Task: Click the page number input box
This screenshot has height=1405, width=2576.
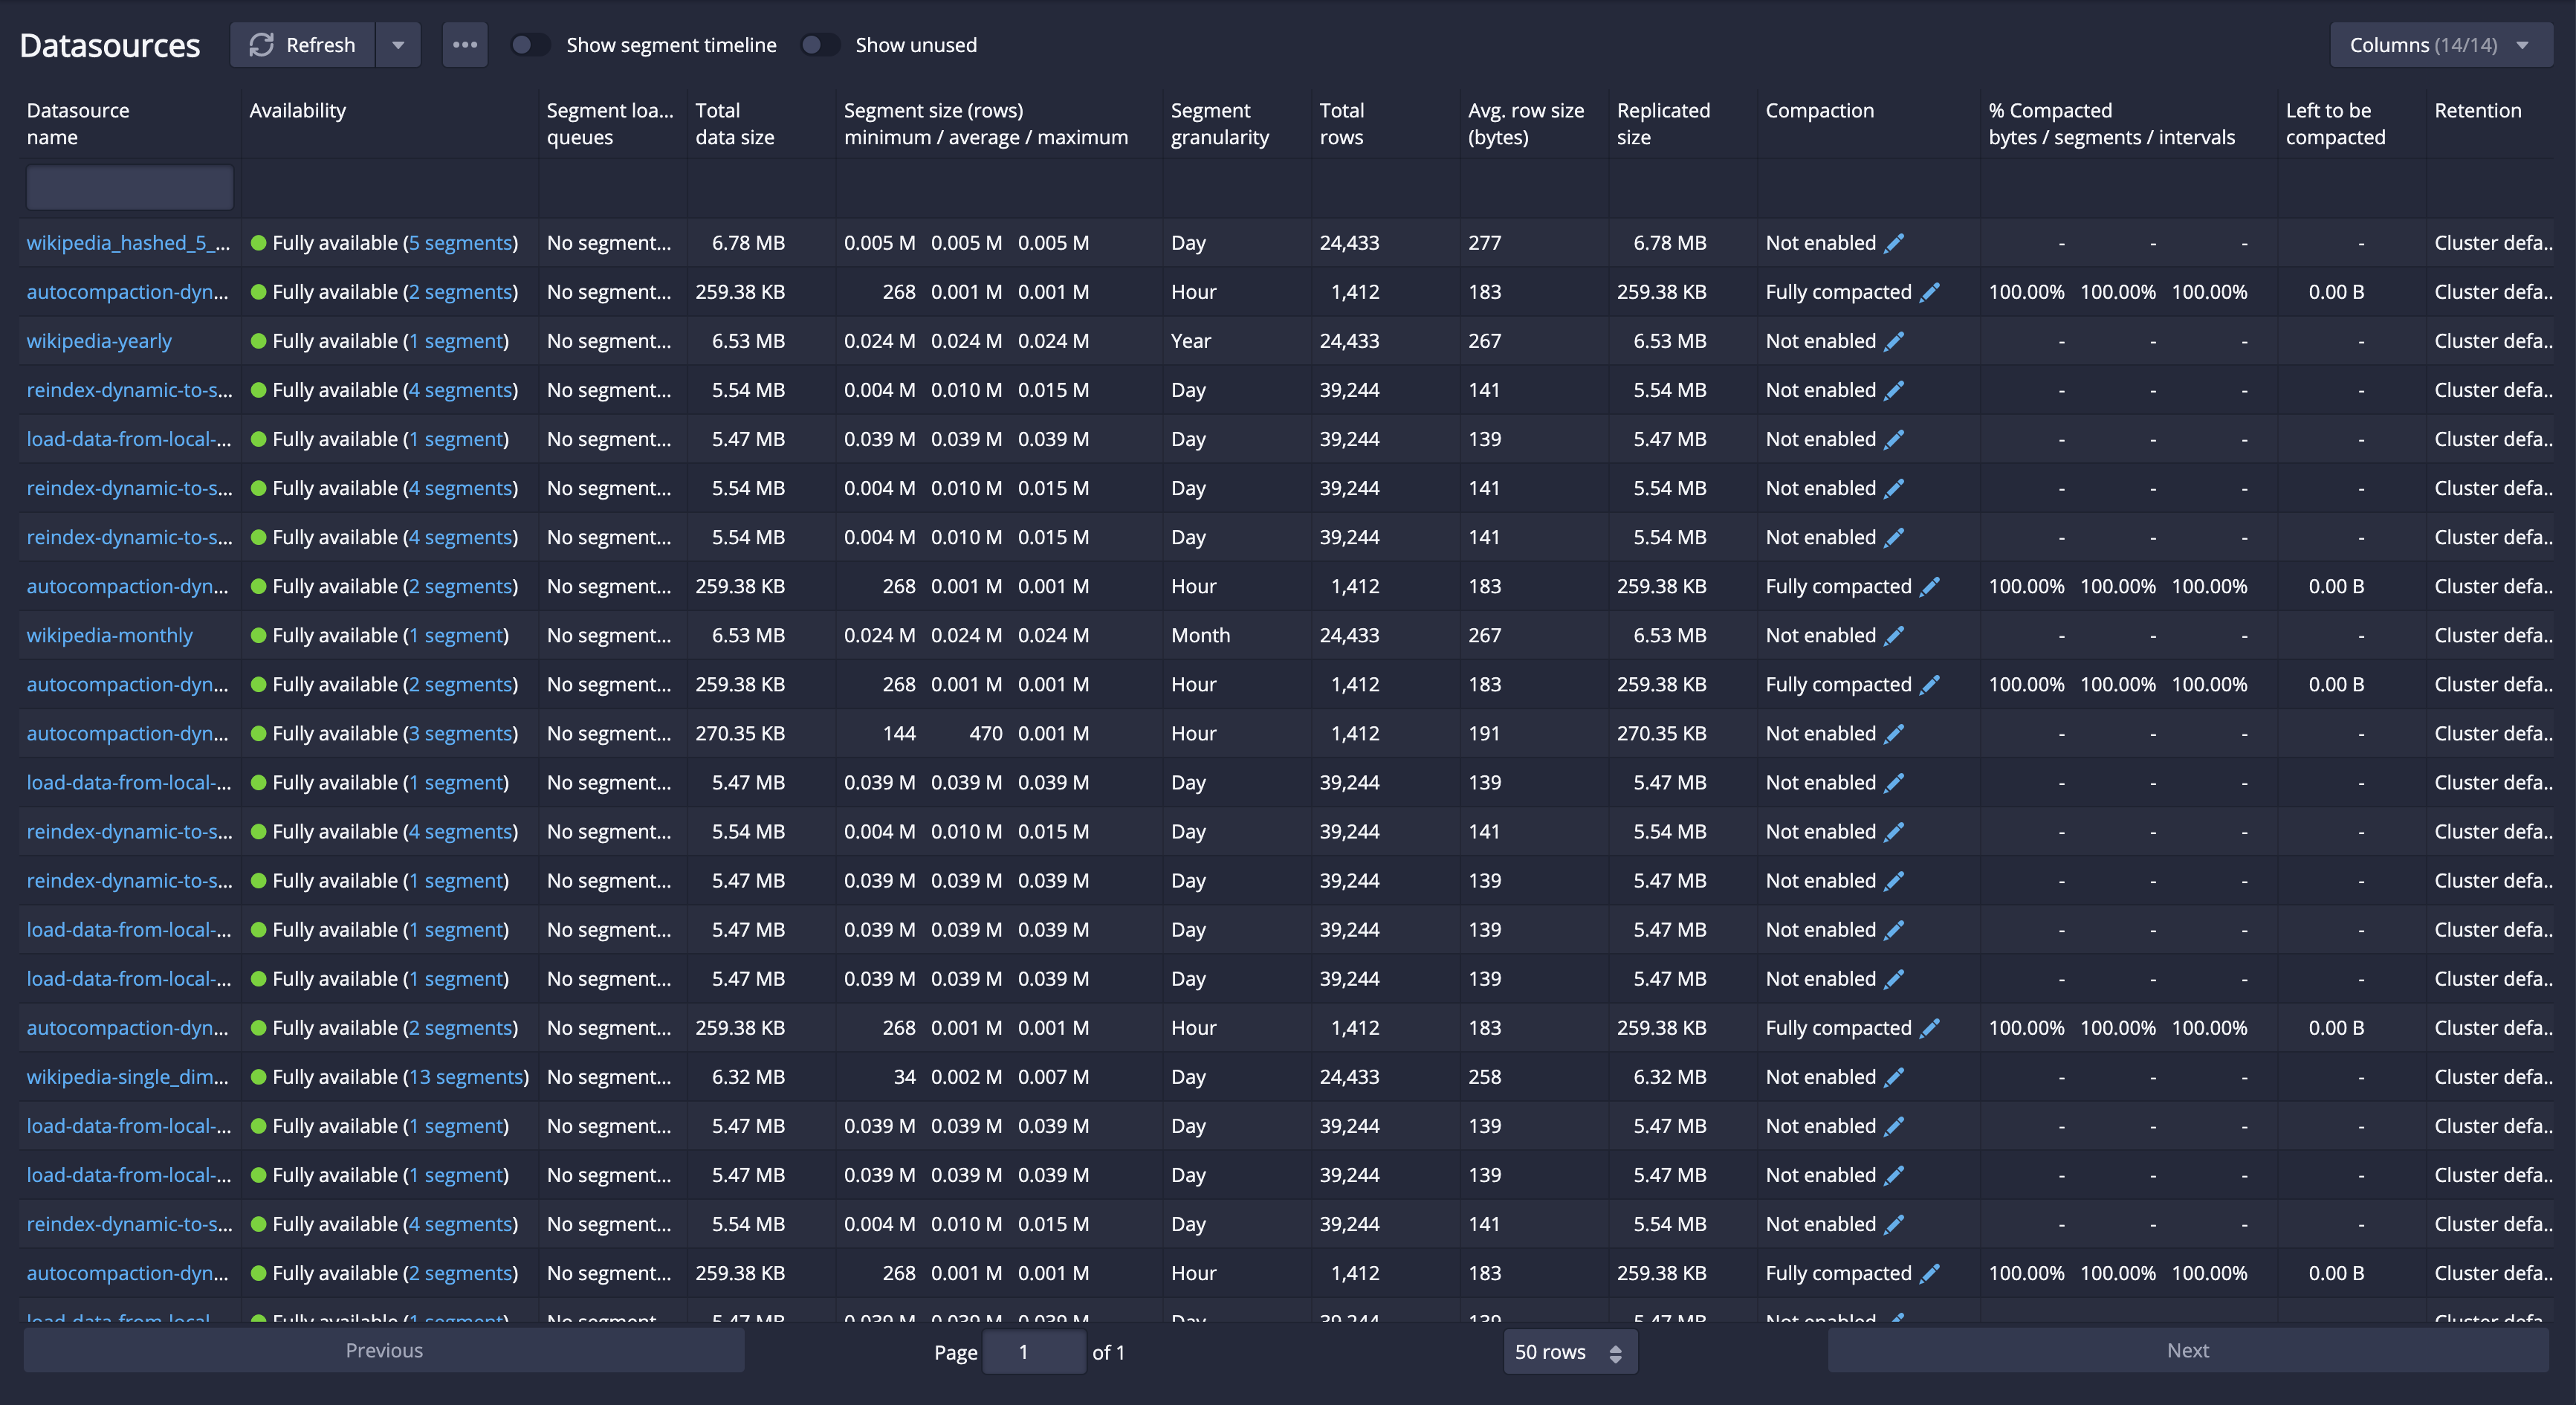Action: click(1034, 1352)
